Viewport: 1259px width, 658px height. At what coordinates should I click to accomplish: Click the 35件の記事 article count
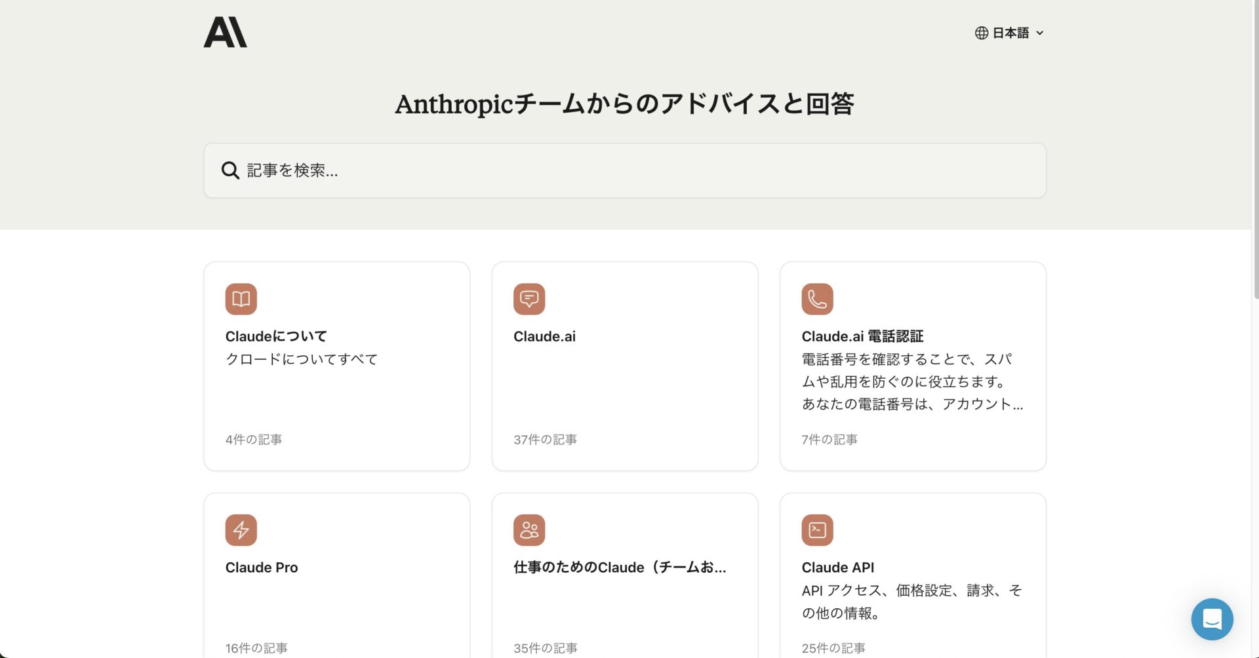(546, 648)
